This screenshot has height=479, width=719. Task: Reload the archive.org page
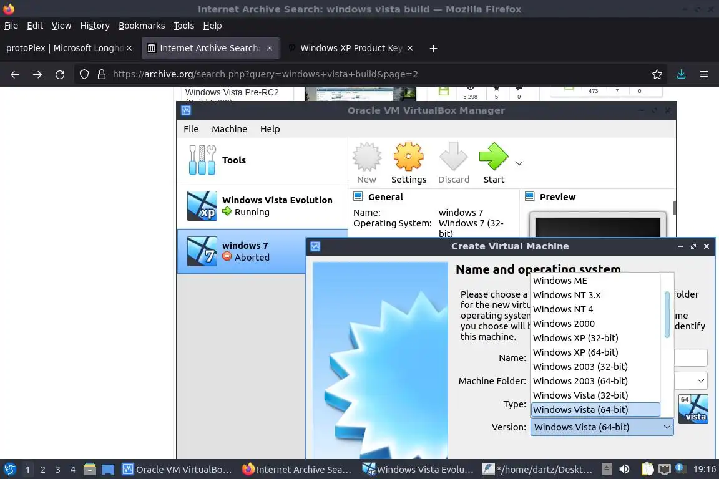coord(60,74)
